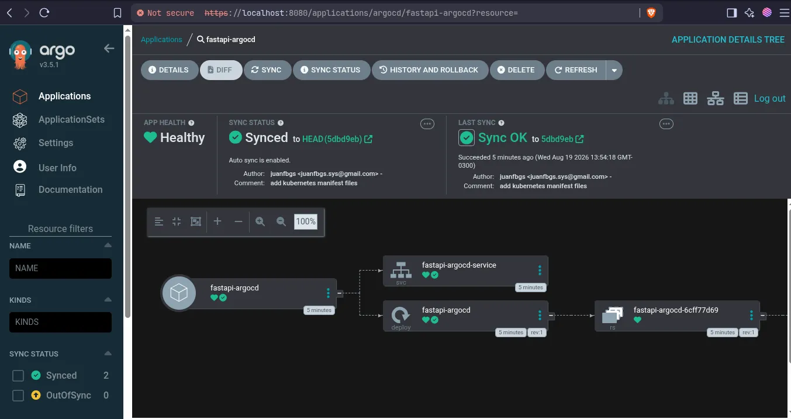Open the Refresh button dropdown arrow
The height and width of the screenshot is (419, 791).
pos(614,70)
